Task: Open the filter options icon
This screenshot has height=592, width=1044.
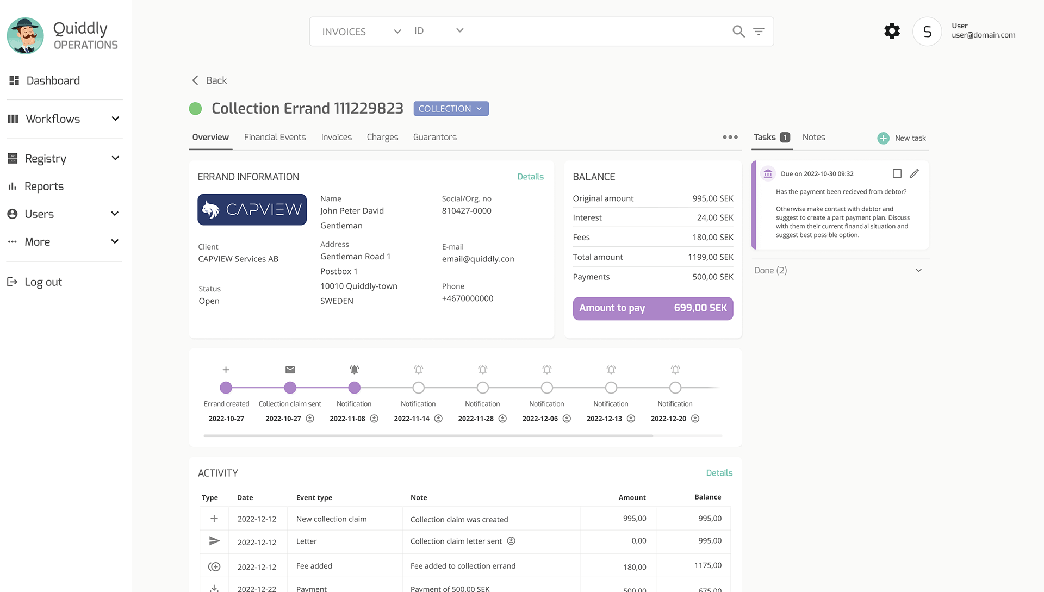Action: (759, 32)
